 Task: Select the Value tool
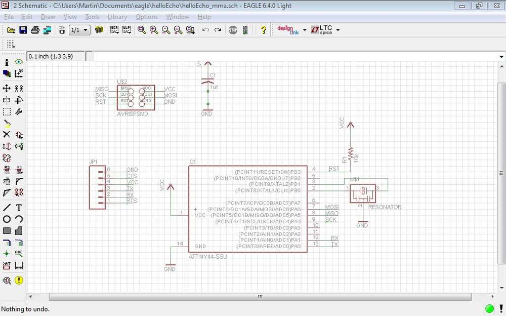point(19,170)
